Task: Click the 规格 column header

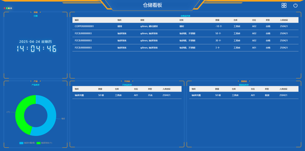Action: (x=142, y=20)
